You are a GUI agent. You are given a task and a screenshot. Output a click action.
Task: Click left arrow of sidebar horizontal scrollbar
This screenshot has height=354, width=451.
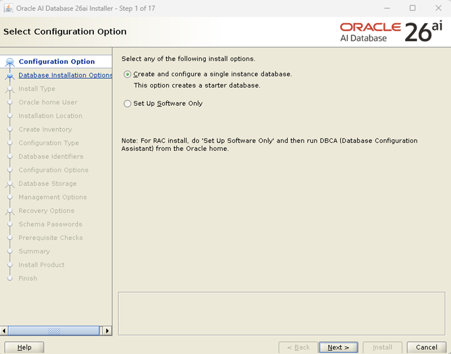[x=4, y=331]
